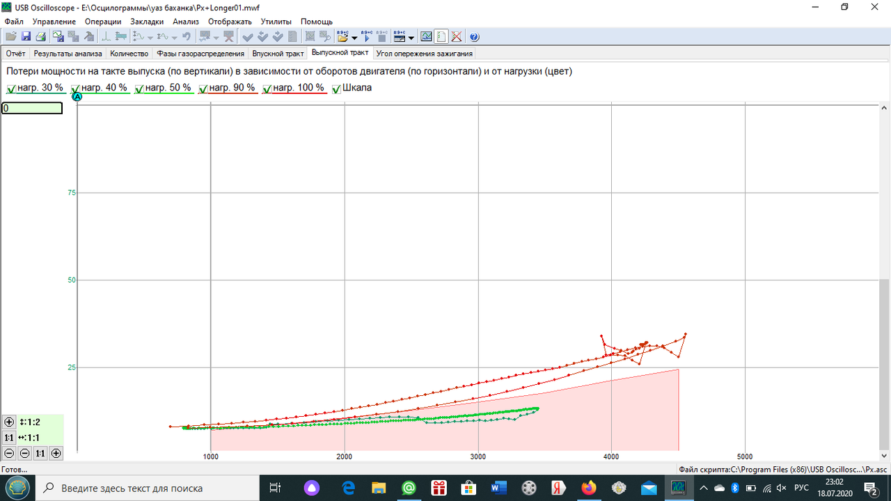Stop the analysis script icon
The width and height of the screenshot is (891, 501).
click(381, 36)
